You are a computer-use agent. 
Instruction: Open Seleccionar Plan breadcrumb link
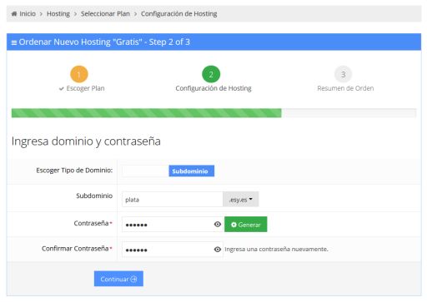[105, 13]
